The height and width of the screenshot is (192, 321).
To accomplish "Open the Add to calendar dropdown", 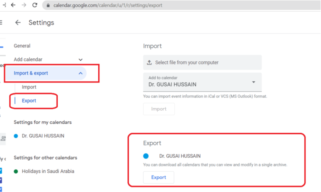I will (x=202, y=82).
